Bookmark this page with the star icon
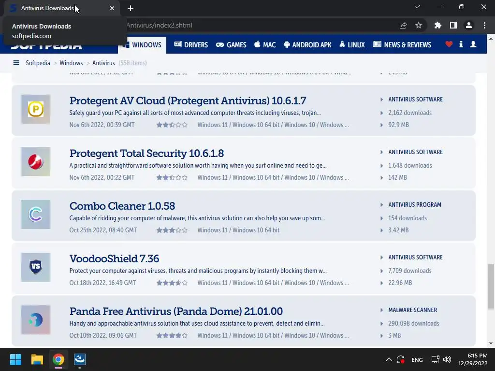This screenshot has height=371, width=495. [x=419, y=25]
